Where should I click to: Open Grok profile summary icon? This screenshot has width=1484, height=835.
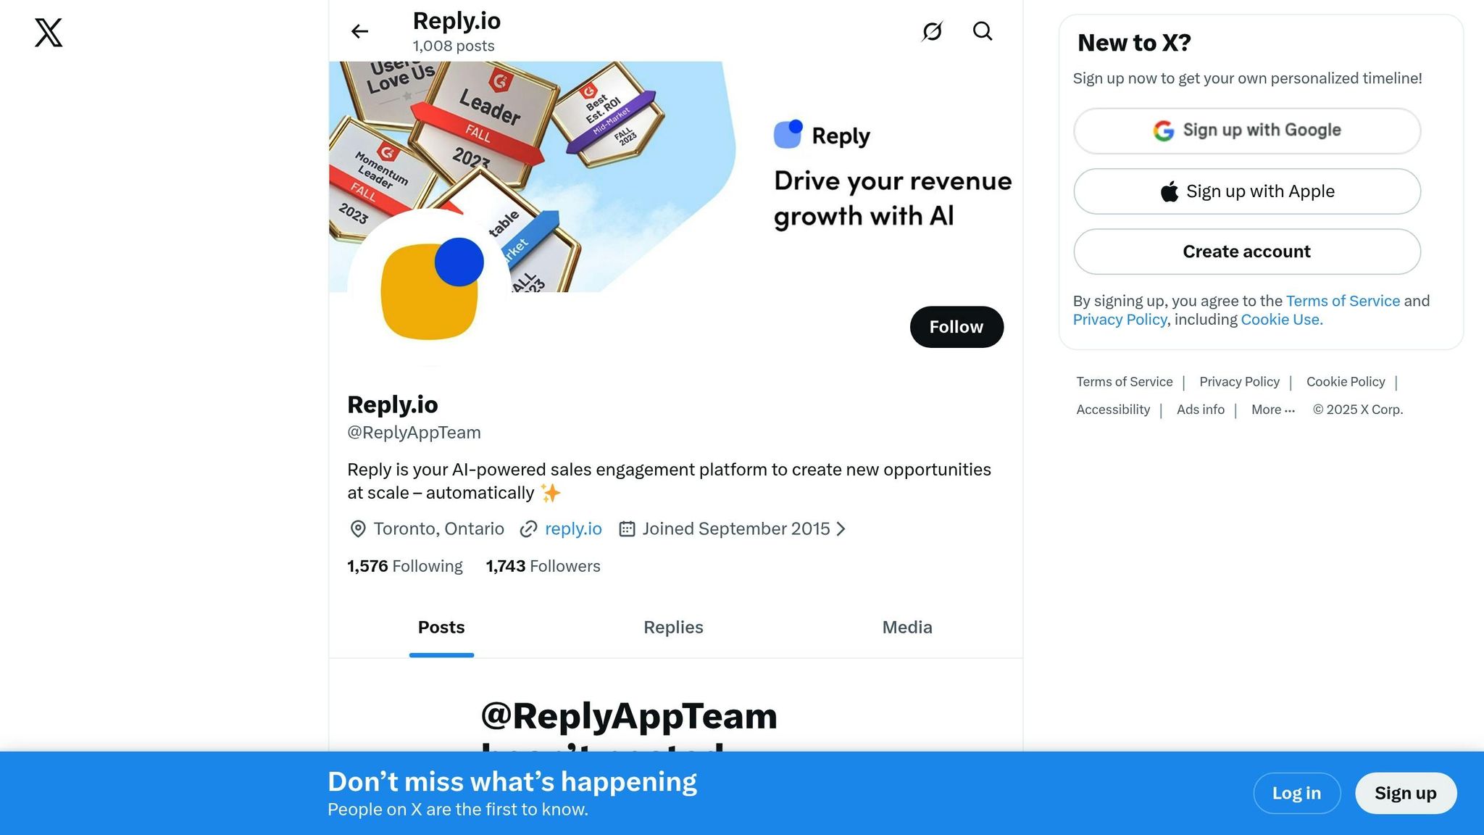pos(932,31)
